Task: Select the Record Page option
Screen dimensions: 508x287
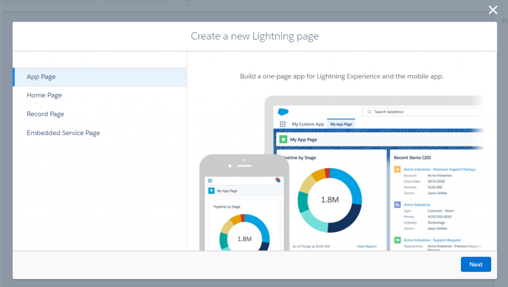Action: coord(45,114)
